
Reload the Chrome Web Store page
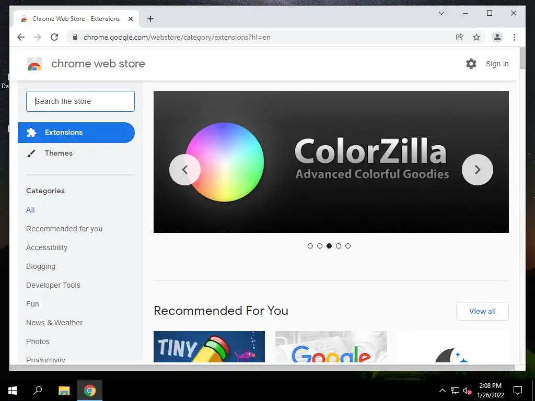(x=54, y=37)
